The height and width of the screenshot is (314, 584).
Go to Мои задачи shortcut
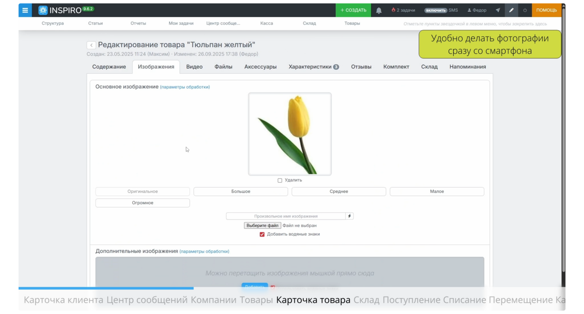(x=181, y=23)
